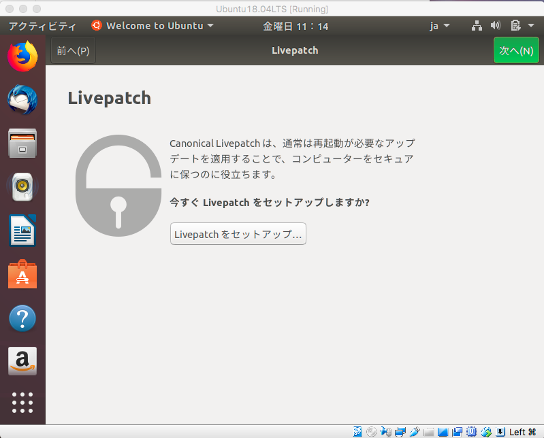Launch Rhythmbox music player from dock
The height and width of the screenshot is (438, 544).
click(x=22, y=187)
